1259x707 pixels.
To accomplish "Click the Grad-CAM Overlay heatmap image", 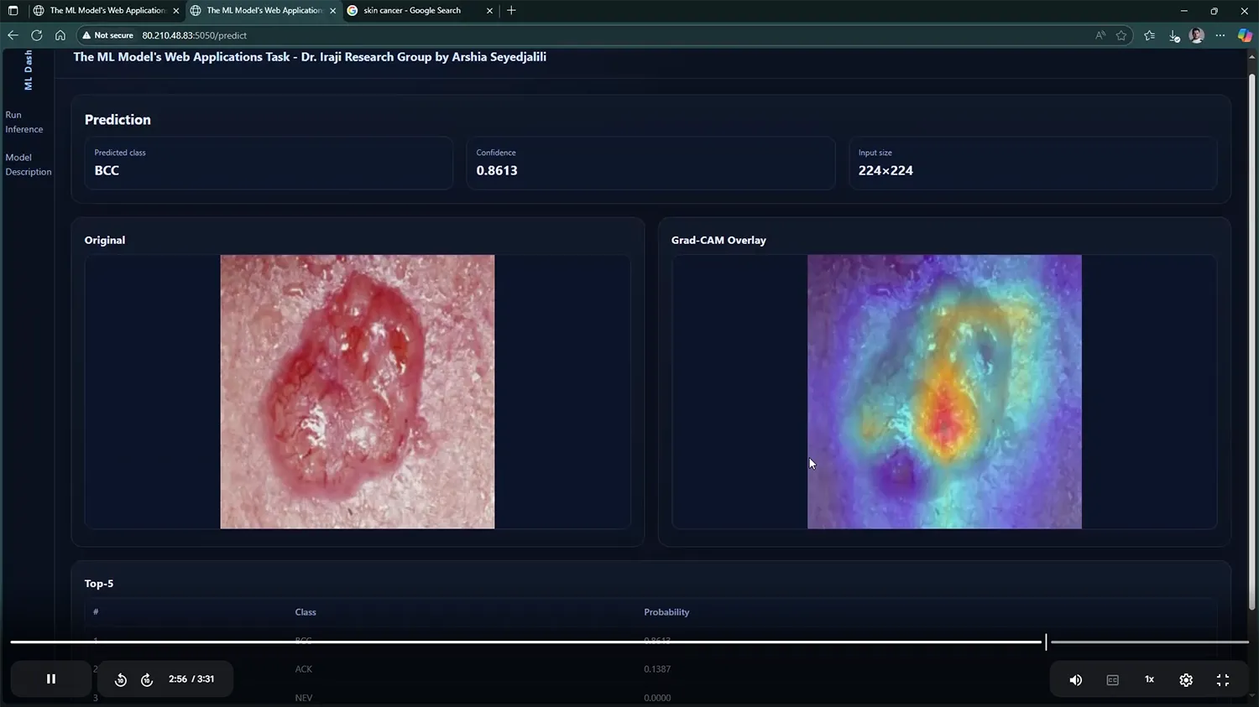I will pos(944,392).
